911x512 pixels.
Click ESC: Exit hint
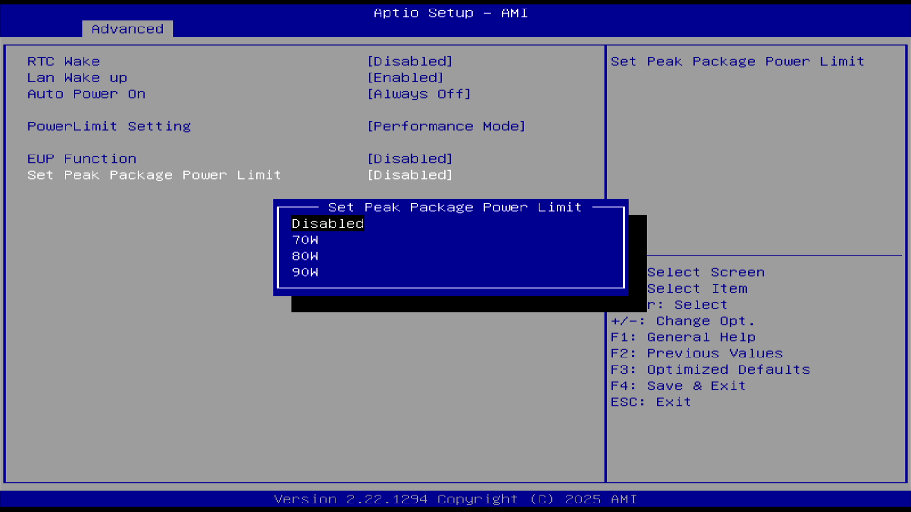(651, 402)
